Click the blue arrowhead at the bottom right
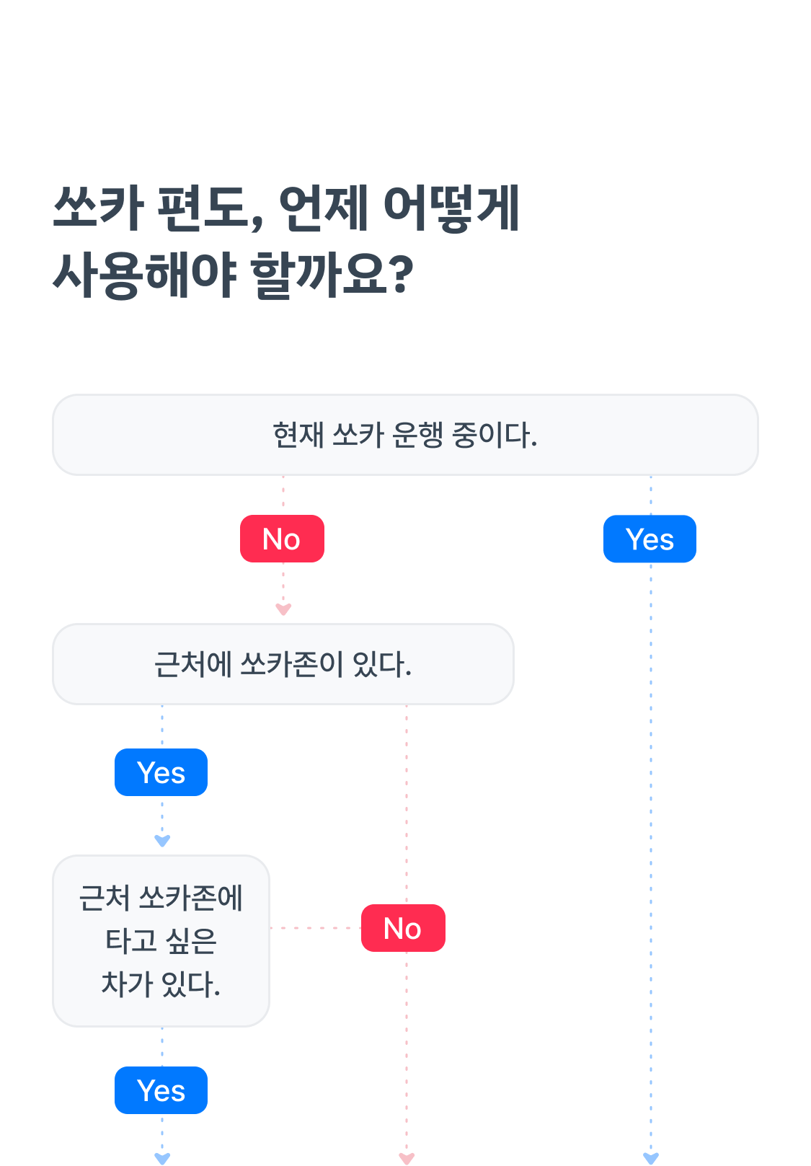811x1166 pixels. coord(651,1158)
